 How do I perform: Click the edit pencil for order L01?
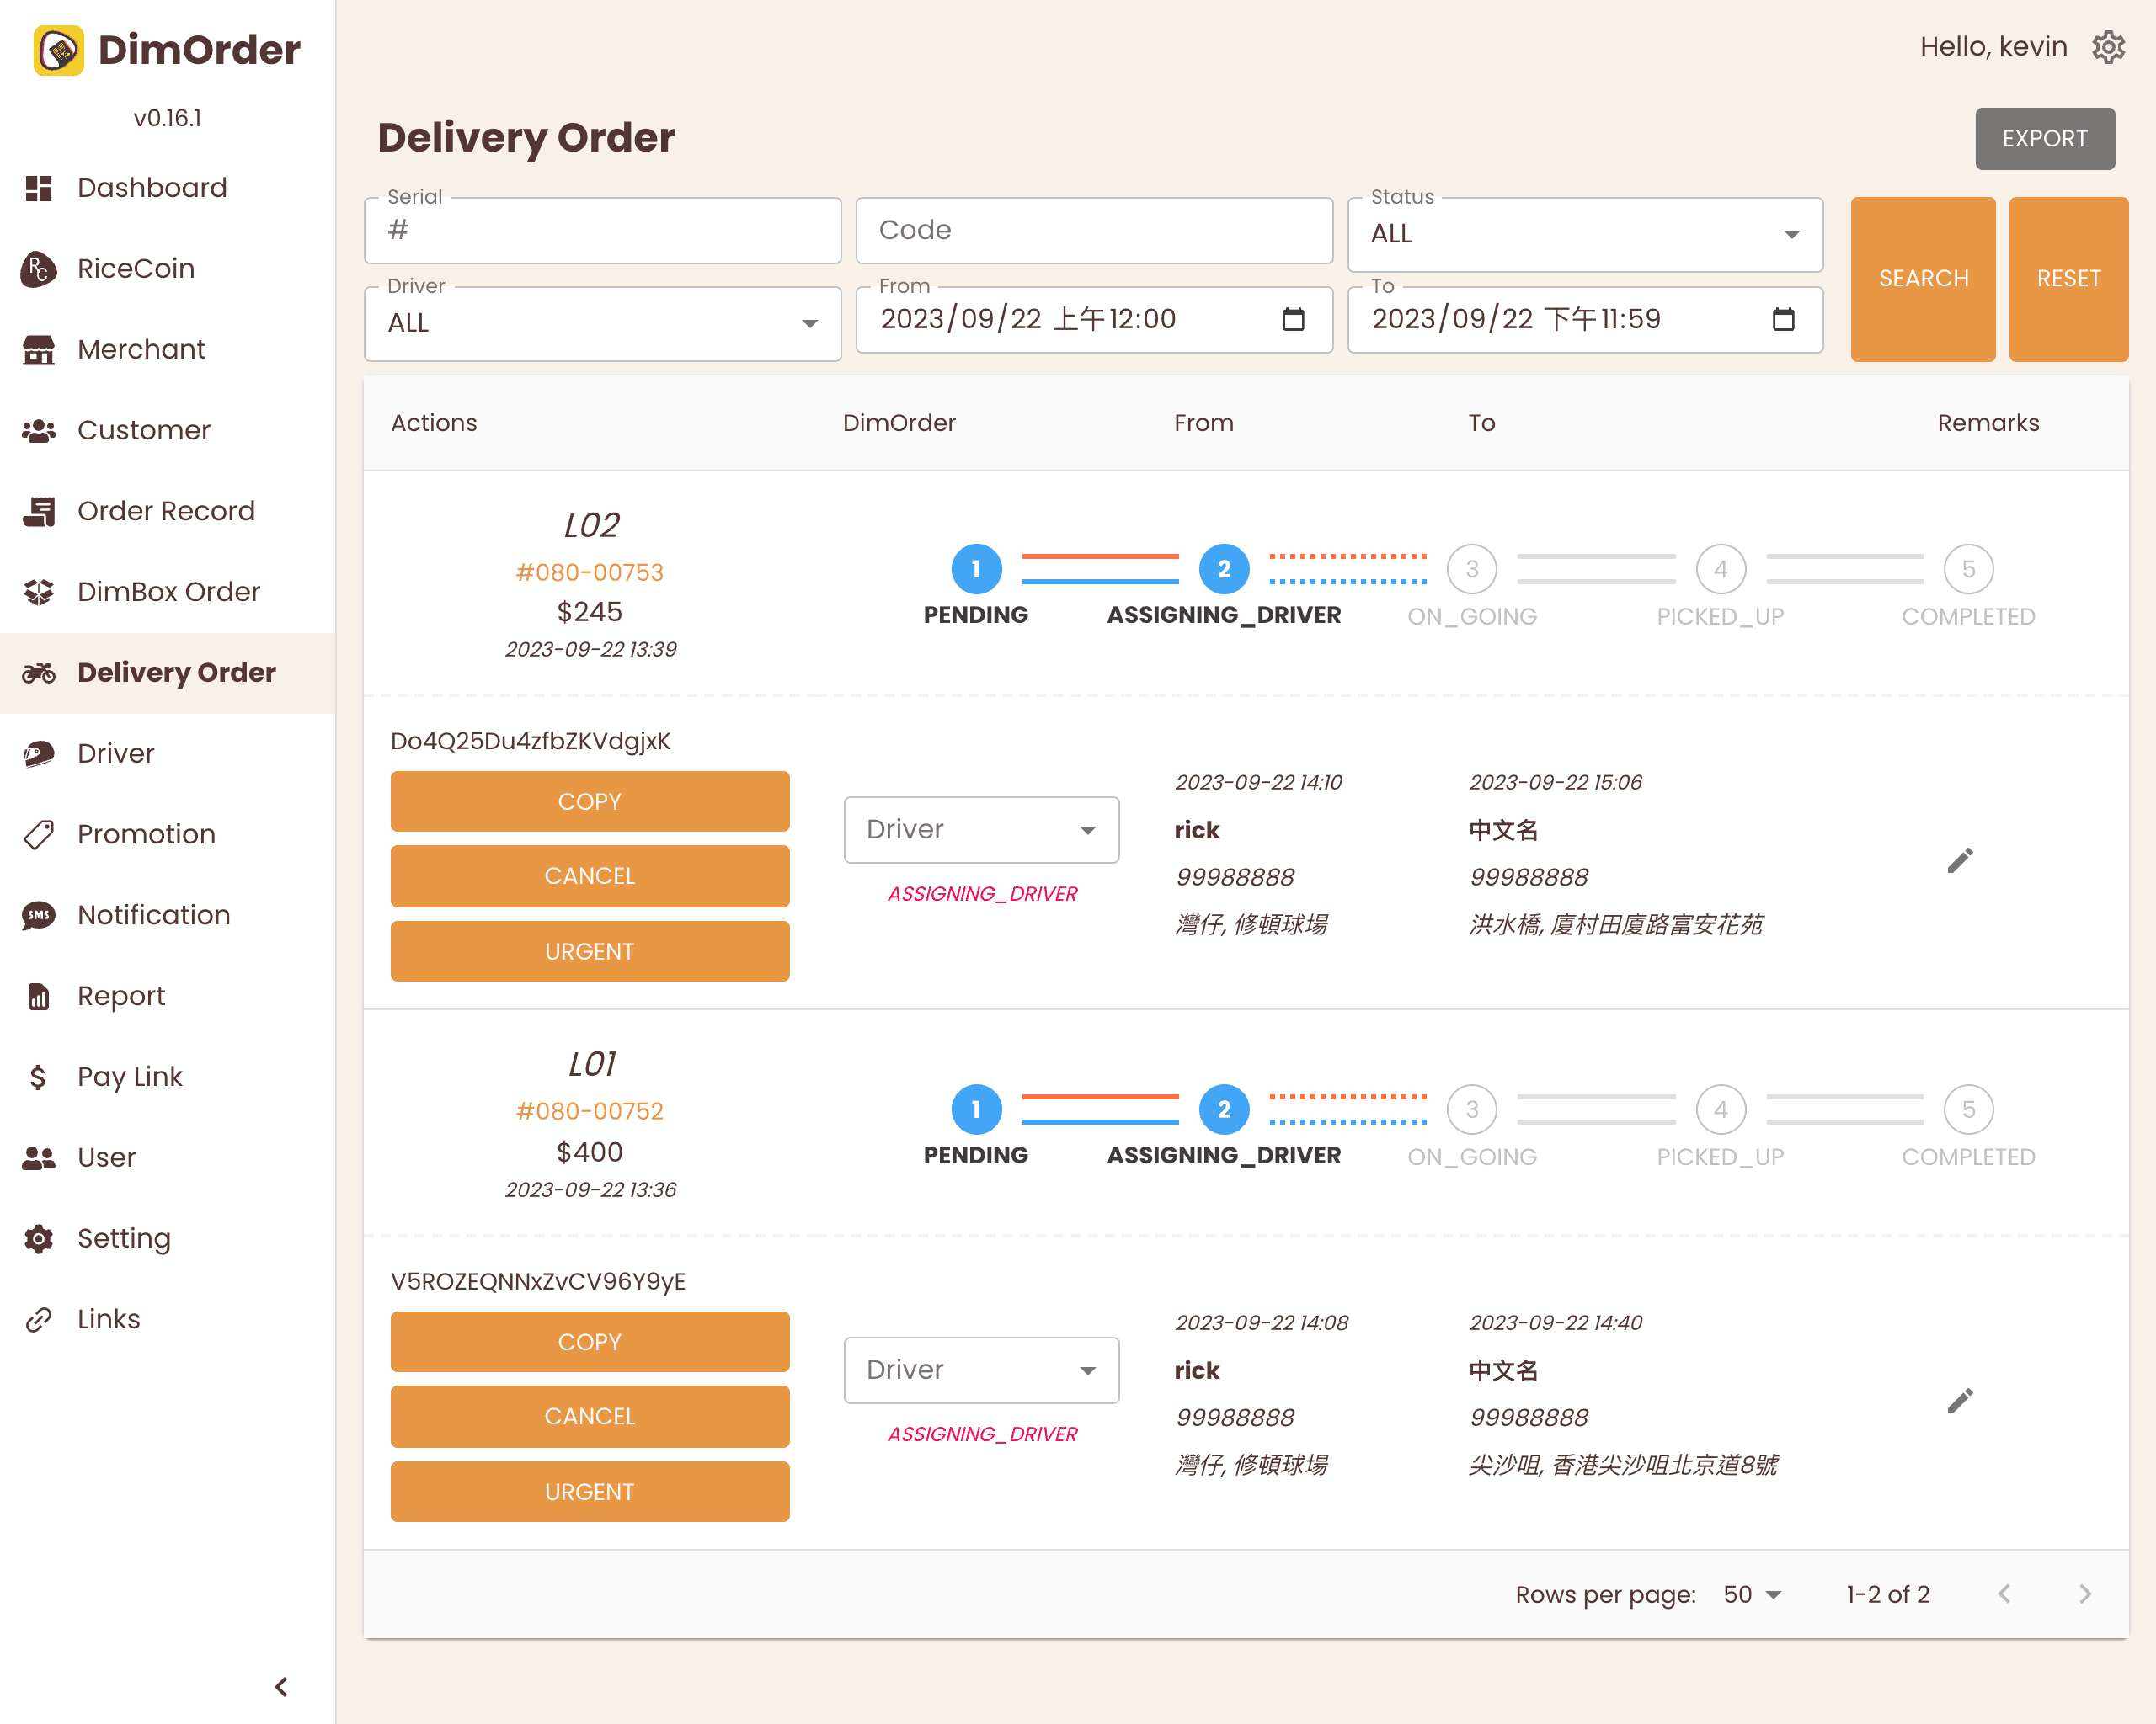point(1960,1400)
